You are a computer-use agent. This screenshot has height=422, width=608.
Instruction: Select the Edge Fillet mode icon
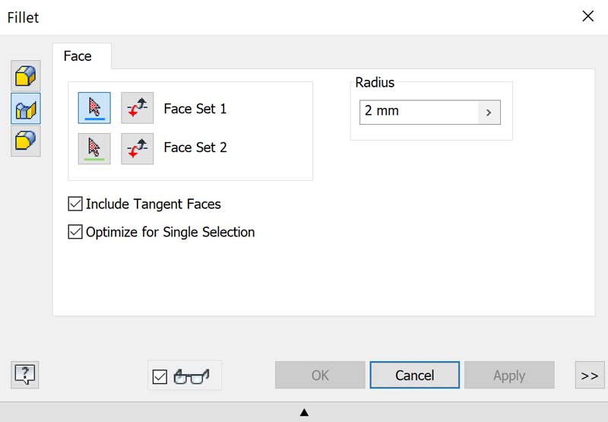coord(26,77)
